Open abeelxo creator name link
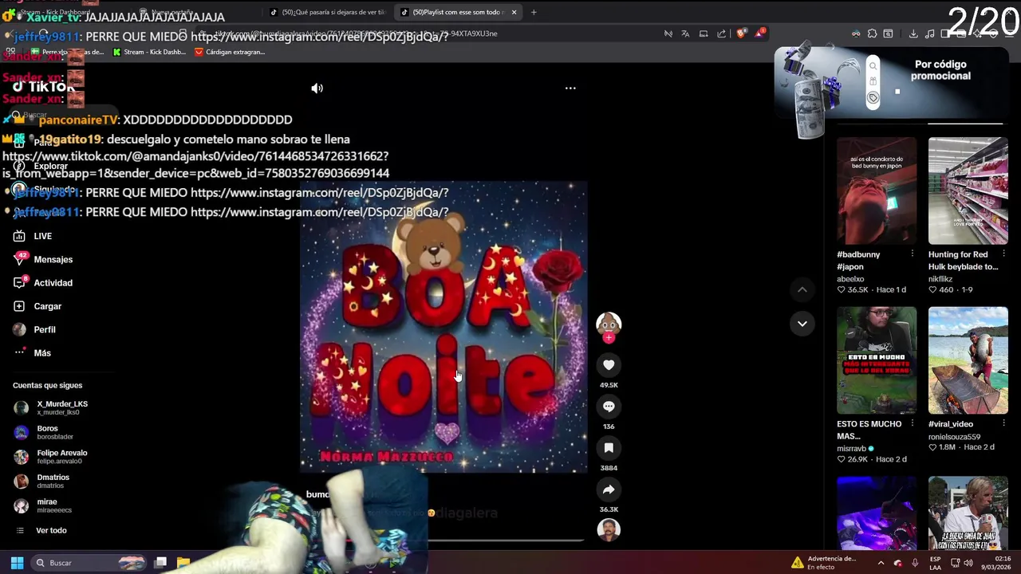 tap(850, 279)
